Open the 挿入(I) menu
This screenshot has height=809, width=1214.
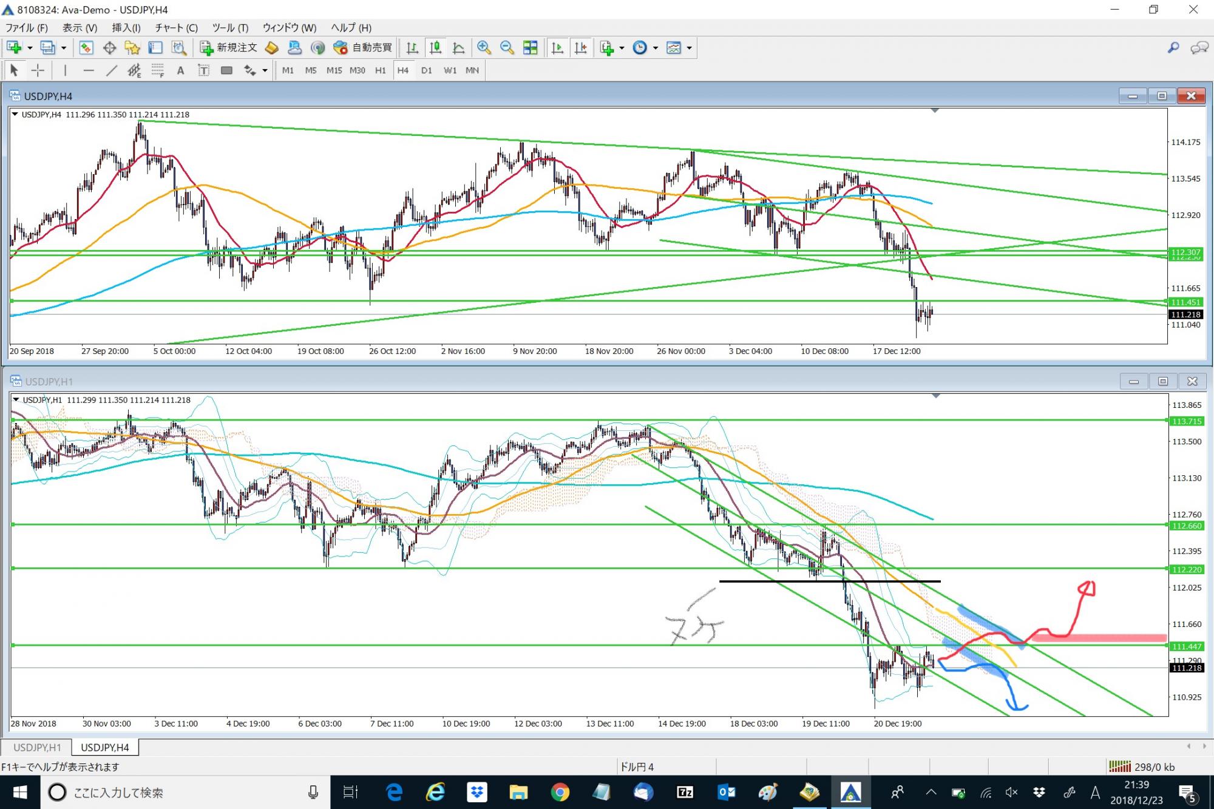point(126,28)
